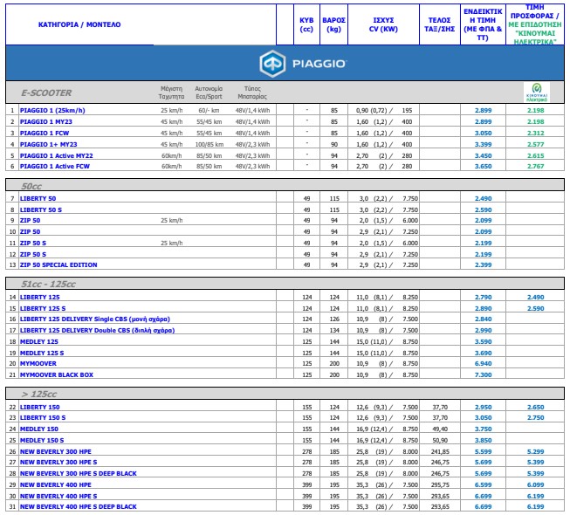570x515 pixels.
Task: Open the NEW BEVERLY 300 HPE S entry
Action: click(x=58, y=462)
